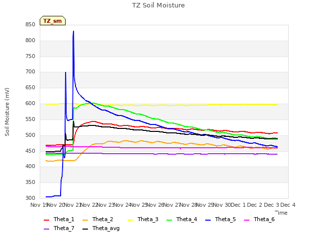Click the 700 y-axis tick label
Viewport: 318px width, 238px height.
(x=30, y=71)
